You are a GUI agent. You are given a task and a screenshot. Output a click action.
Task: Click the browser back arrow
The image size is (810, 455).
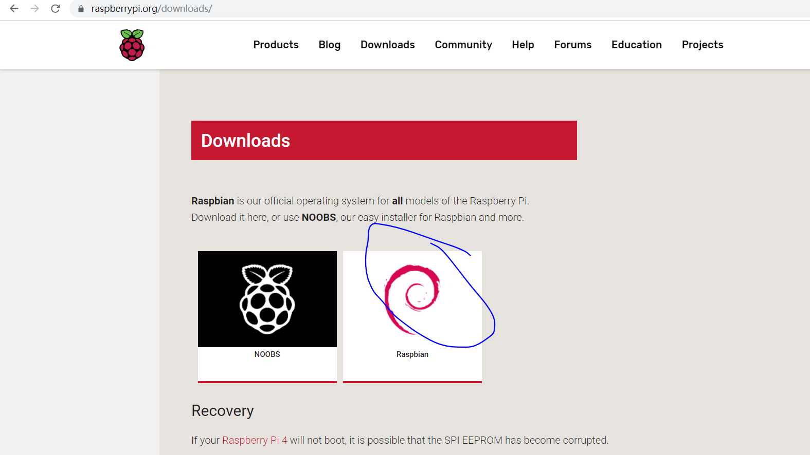[14, 9]
